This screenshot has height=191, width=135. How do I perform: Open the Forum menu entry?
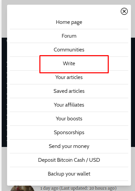click(x=69, y=36)
